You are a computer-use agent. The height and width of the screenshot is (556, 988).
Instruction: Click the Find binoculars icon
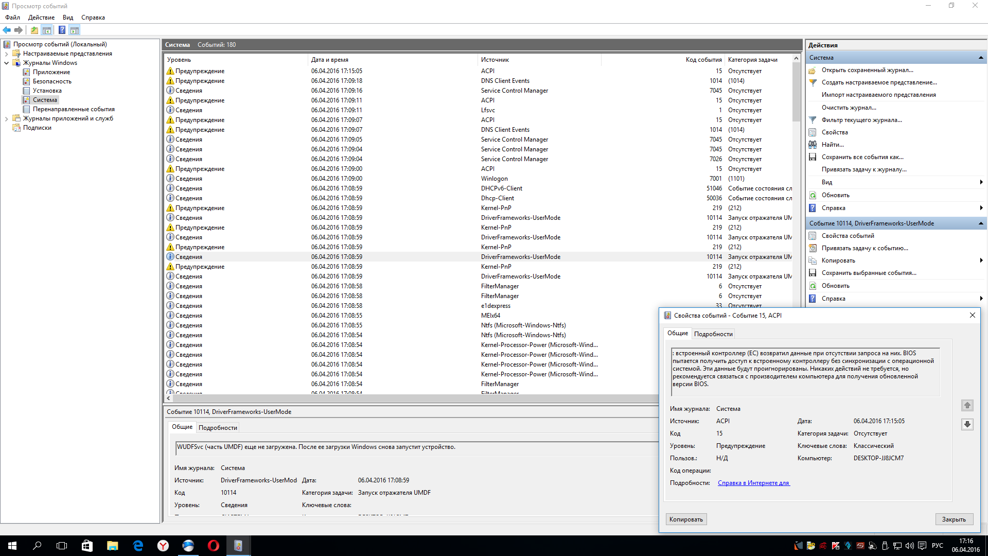(813, 145)
